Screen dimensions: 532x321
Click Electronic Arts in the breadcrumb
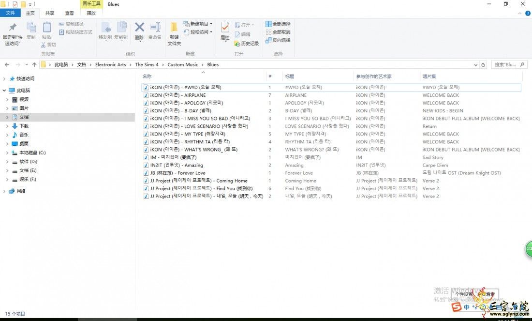tap(111, 64)
